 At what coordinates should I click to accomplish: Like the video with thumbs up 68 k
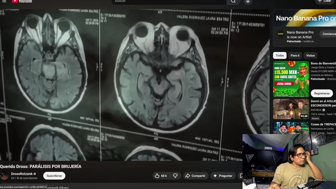coord(161,176)
